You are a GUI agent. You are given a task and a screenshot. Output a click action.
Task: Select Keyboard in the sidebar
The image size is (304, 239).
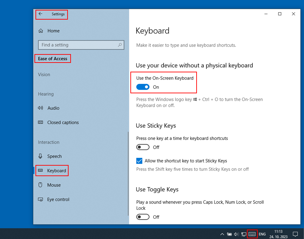[52, 171]
